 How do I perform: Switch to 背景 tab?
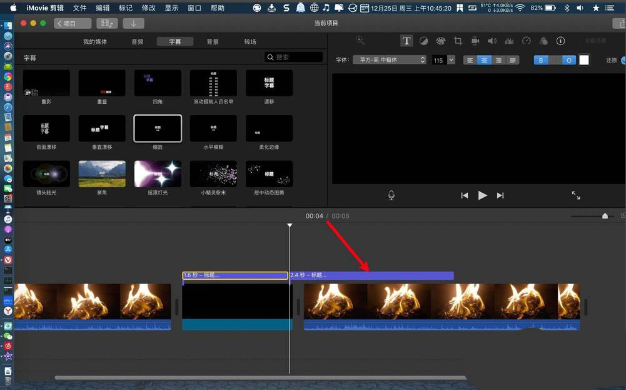[213, 41]
